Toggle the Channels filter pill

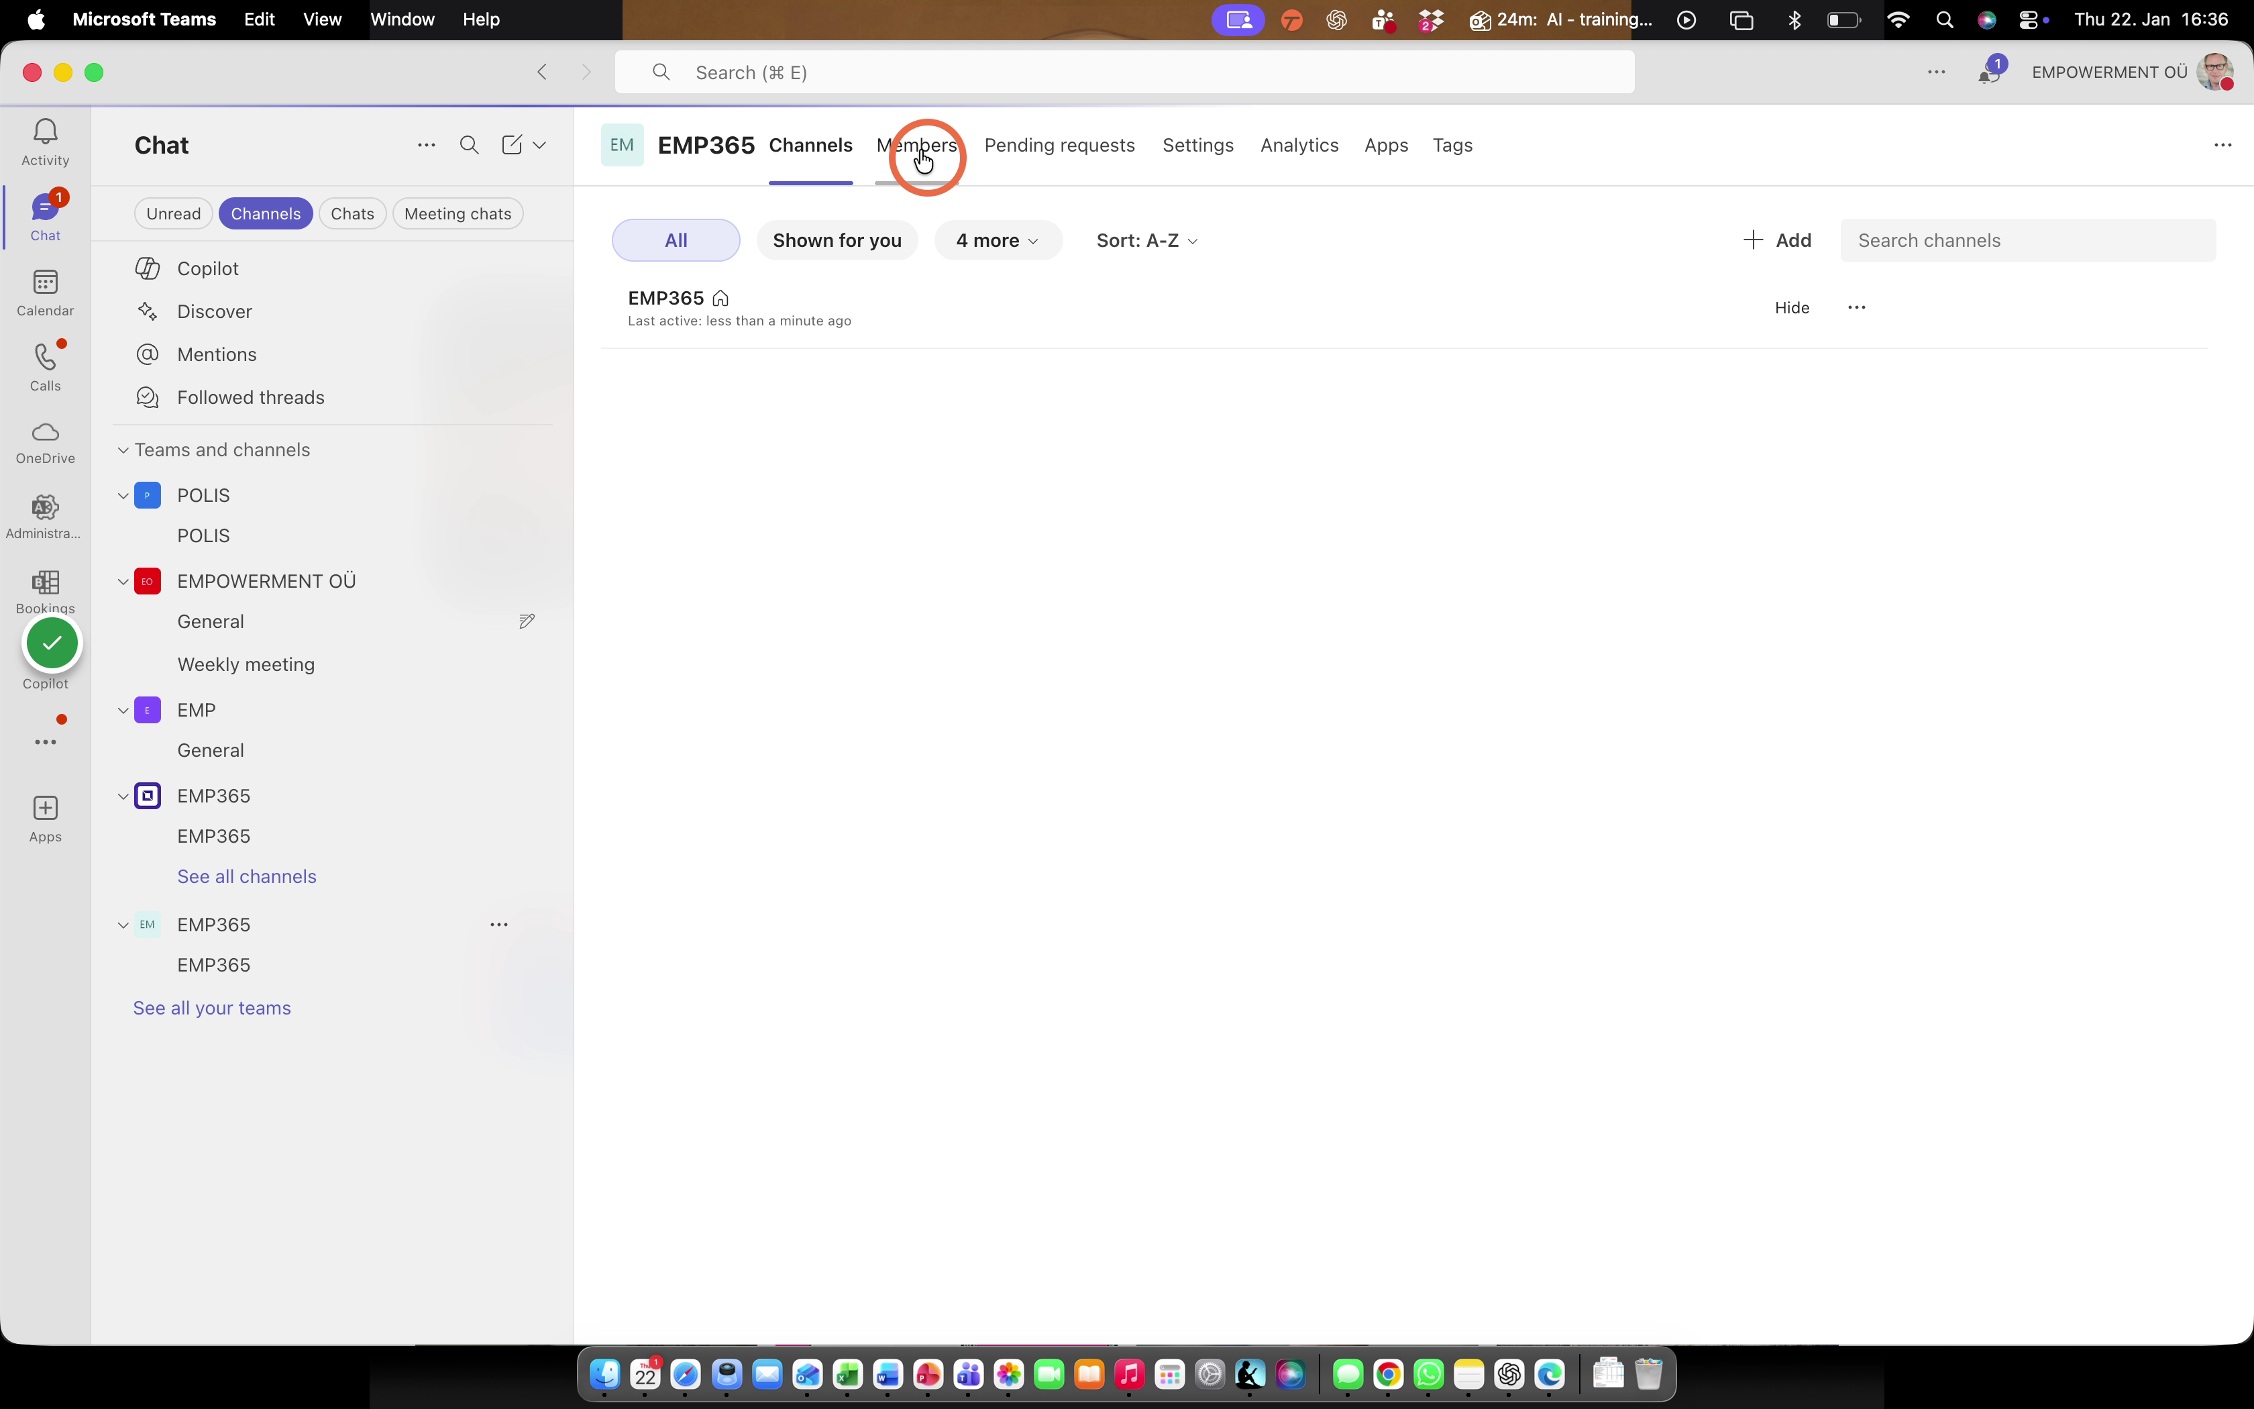click(266, 213)
